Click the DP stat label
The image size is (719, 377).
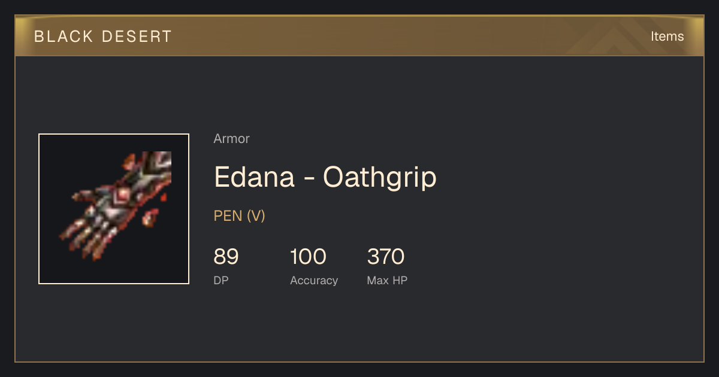(x=221, y=280)
